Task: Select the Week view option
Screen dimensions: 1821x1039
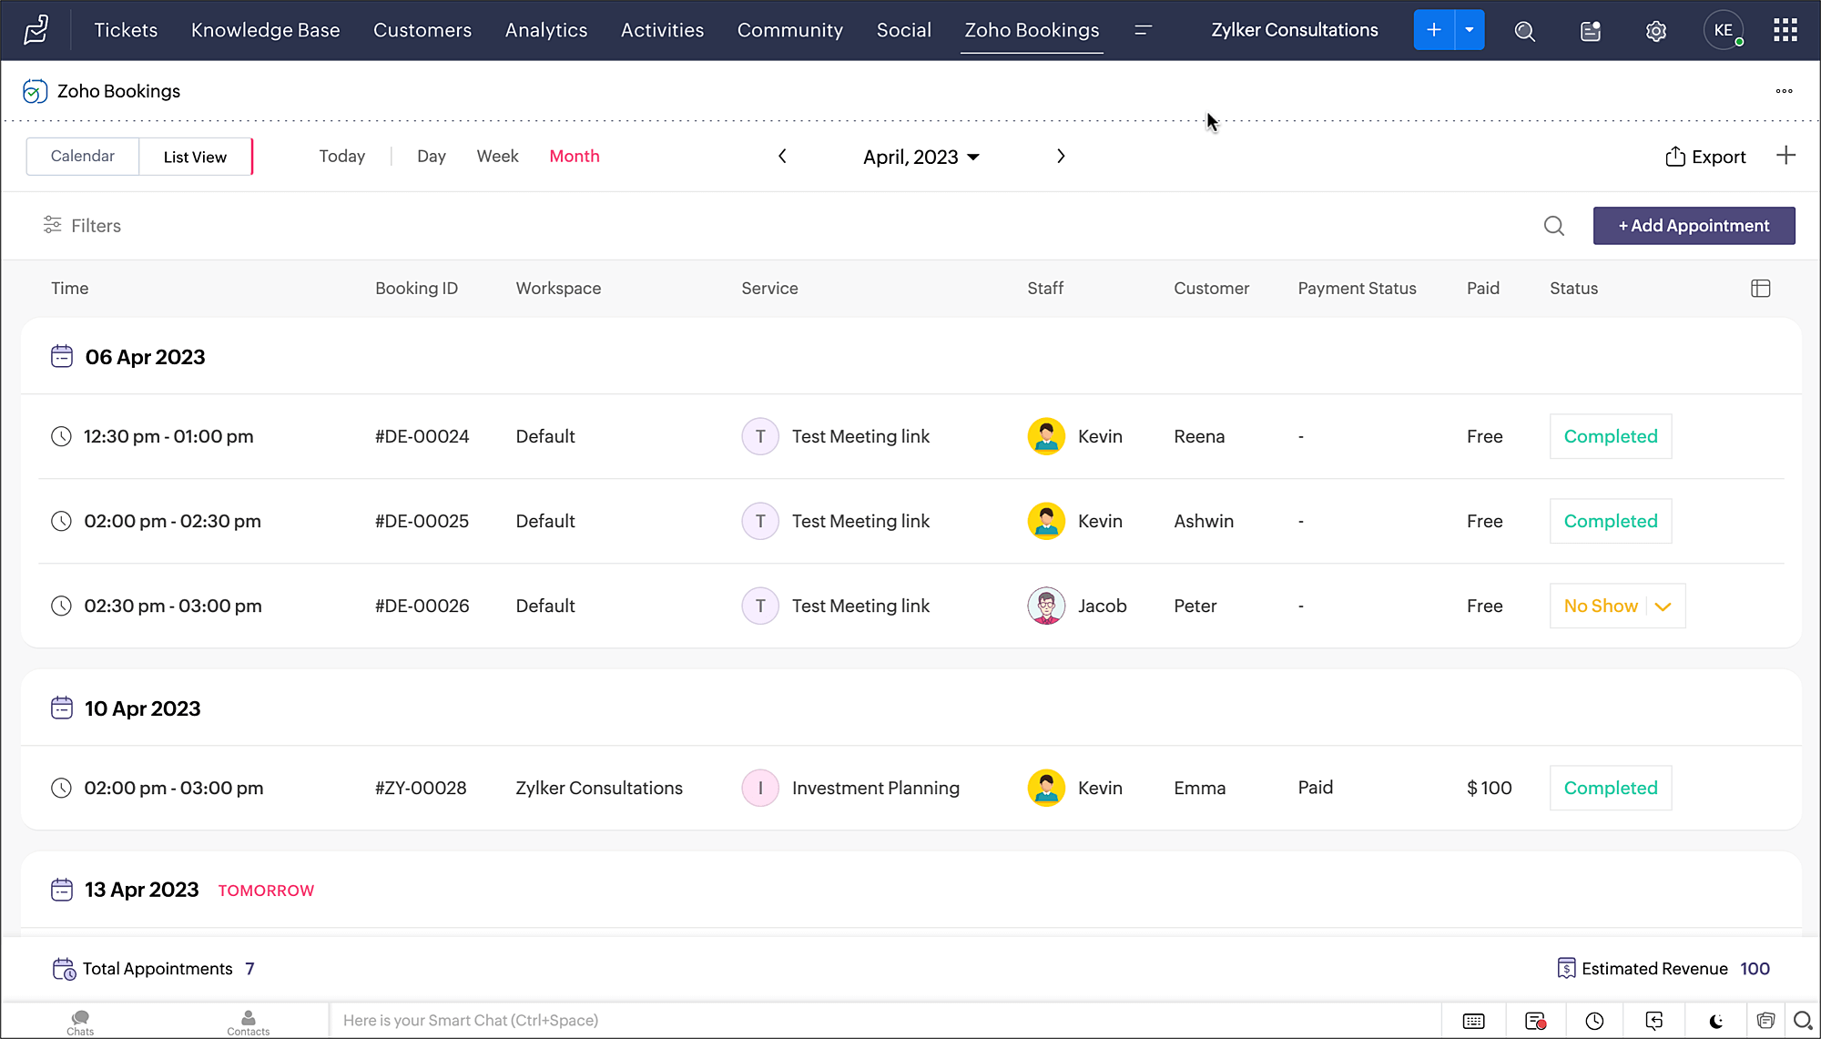Action: click(497, 157)
